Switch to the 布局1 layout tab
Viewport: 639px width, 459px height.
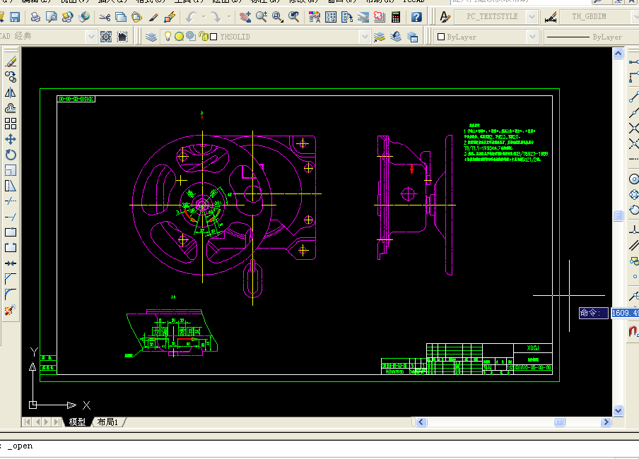coord(107,422)
